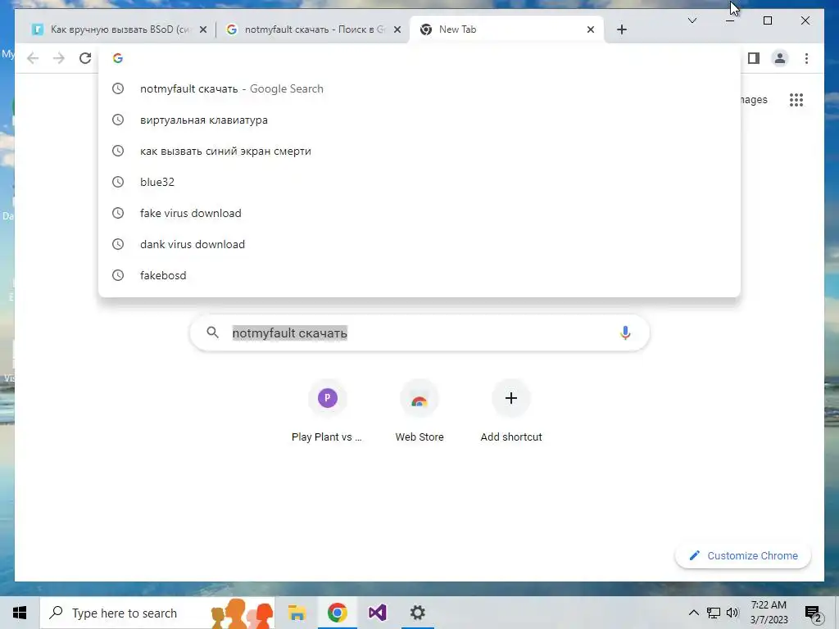Open the volume speaker icon
The image size is (839, 629).
tap(732, 613)
